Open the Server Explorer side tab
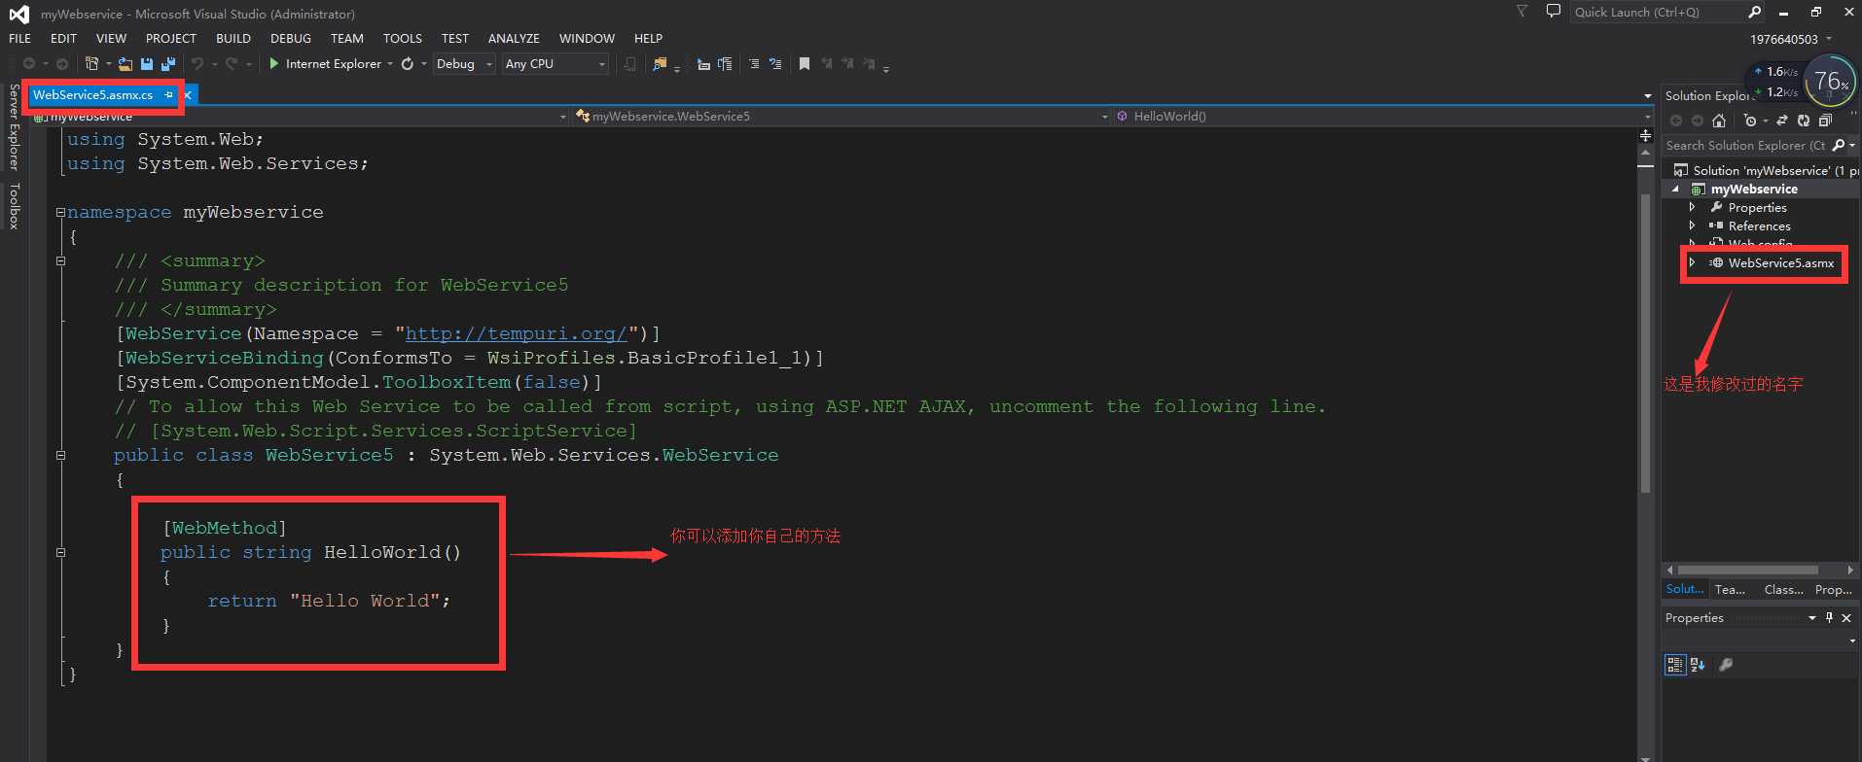Screen dimensions: 1862x762 [14, 126]
